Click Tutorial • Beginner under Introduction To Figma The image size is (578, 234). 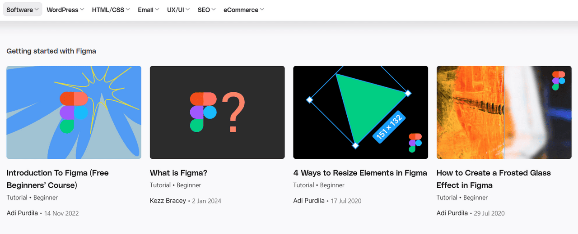coord(32,197)
